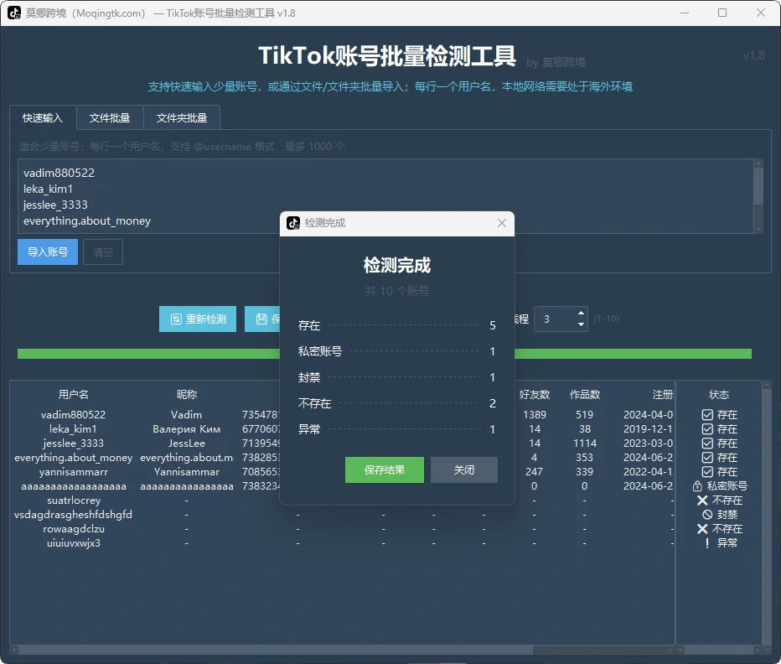This screenshot has width=781, height=664.
Task: Click the lock icon next to 私密账号
Action: tap(697, 486)
